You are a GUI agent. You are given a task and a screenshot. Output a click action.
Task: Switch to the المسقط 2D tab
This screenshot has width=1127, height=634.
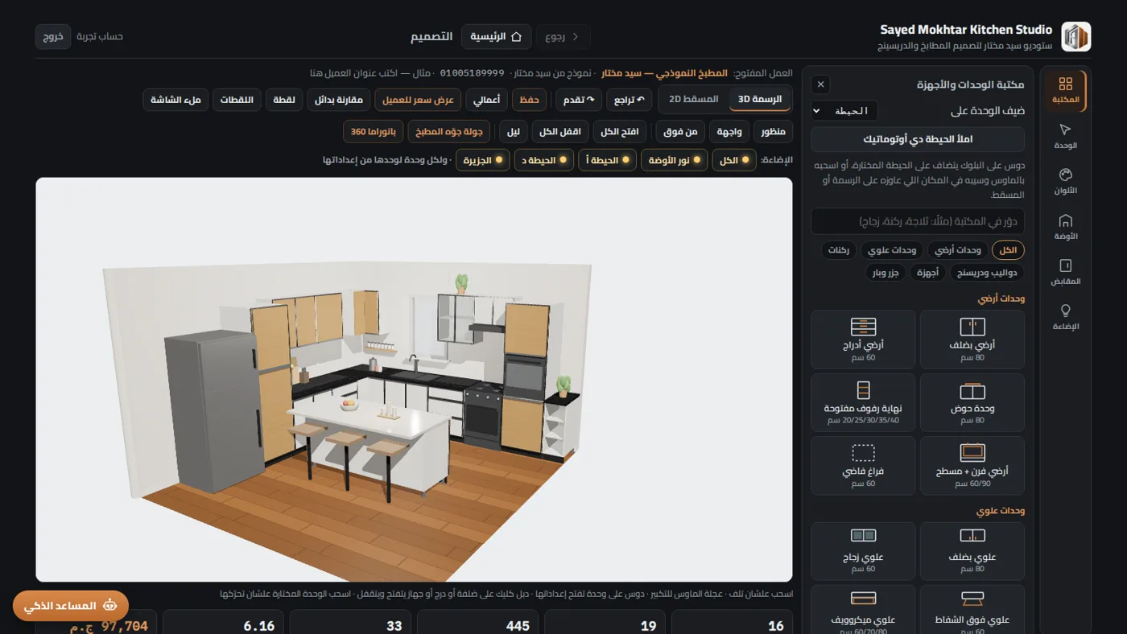(x=693, y=99)
